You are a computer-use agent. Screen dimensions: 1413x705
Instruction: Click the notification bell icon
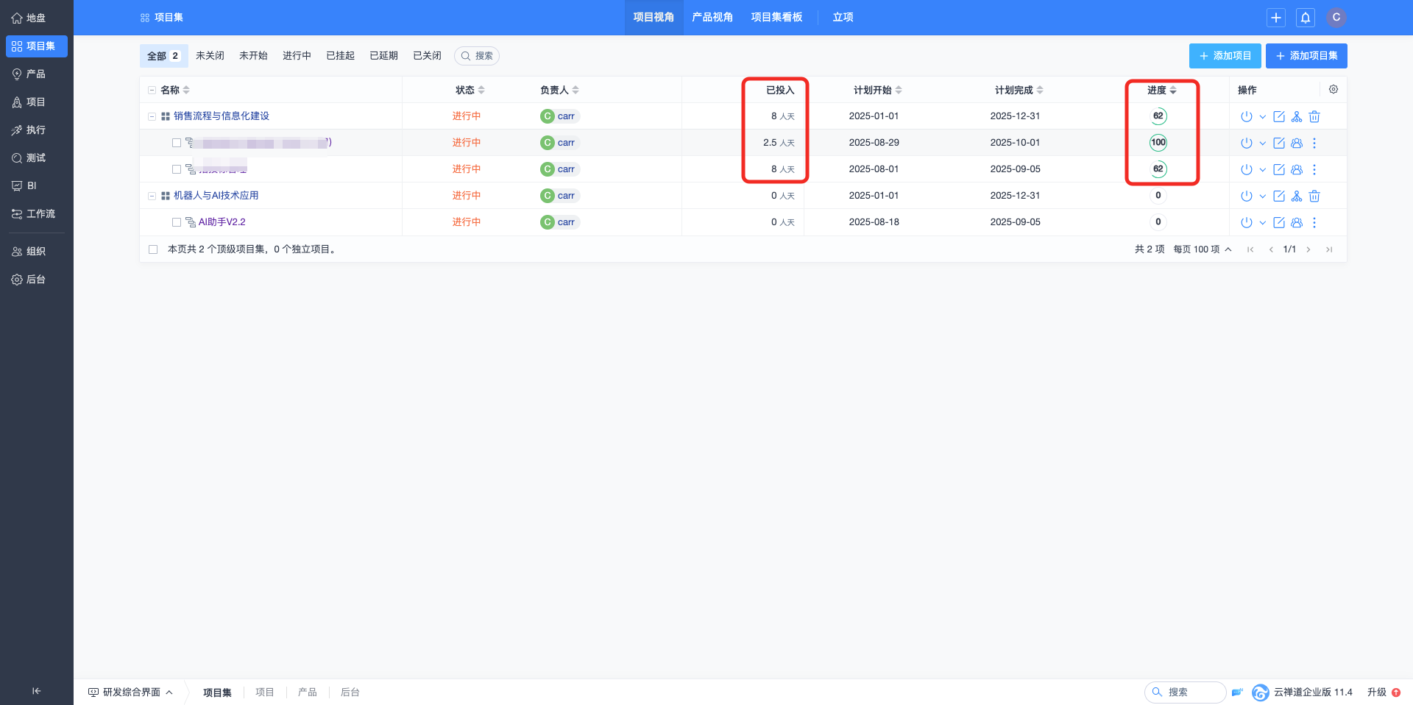pyautogui.click(x=1306, y=18)
